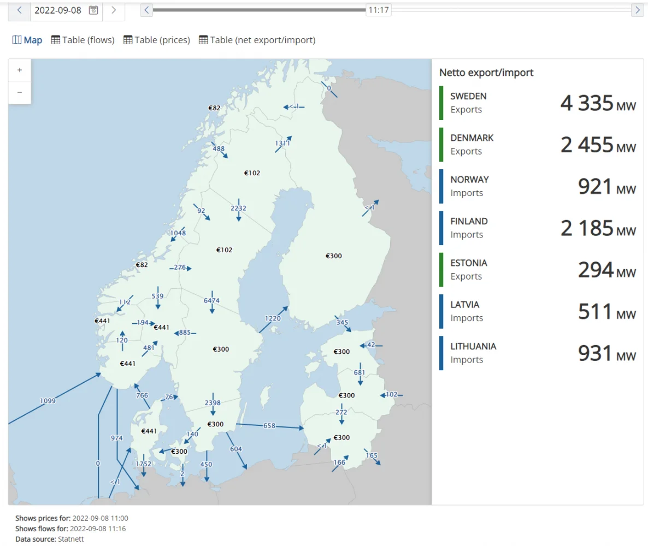Click the 6474 flow arrow in Sweden

click(212, 301)
